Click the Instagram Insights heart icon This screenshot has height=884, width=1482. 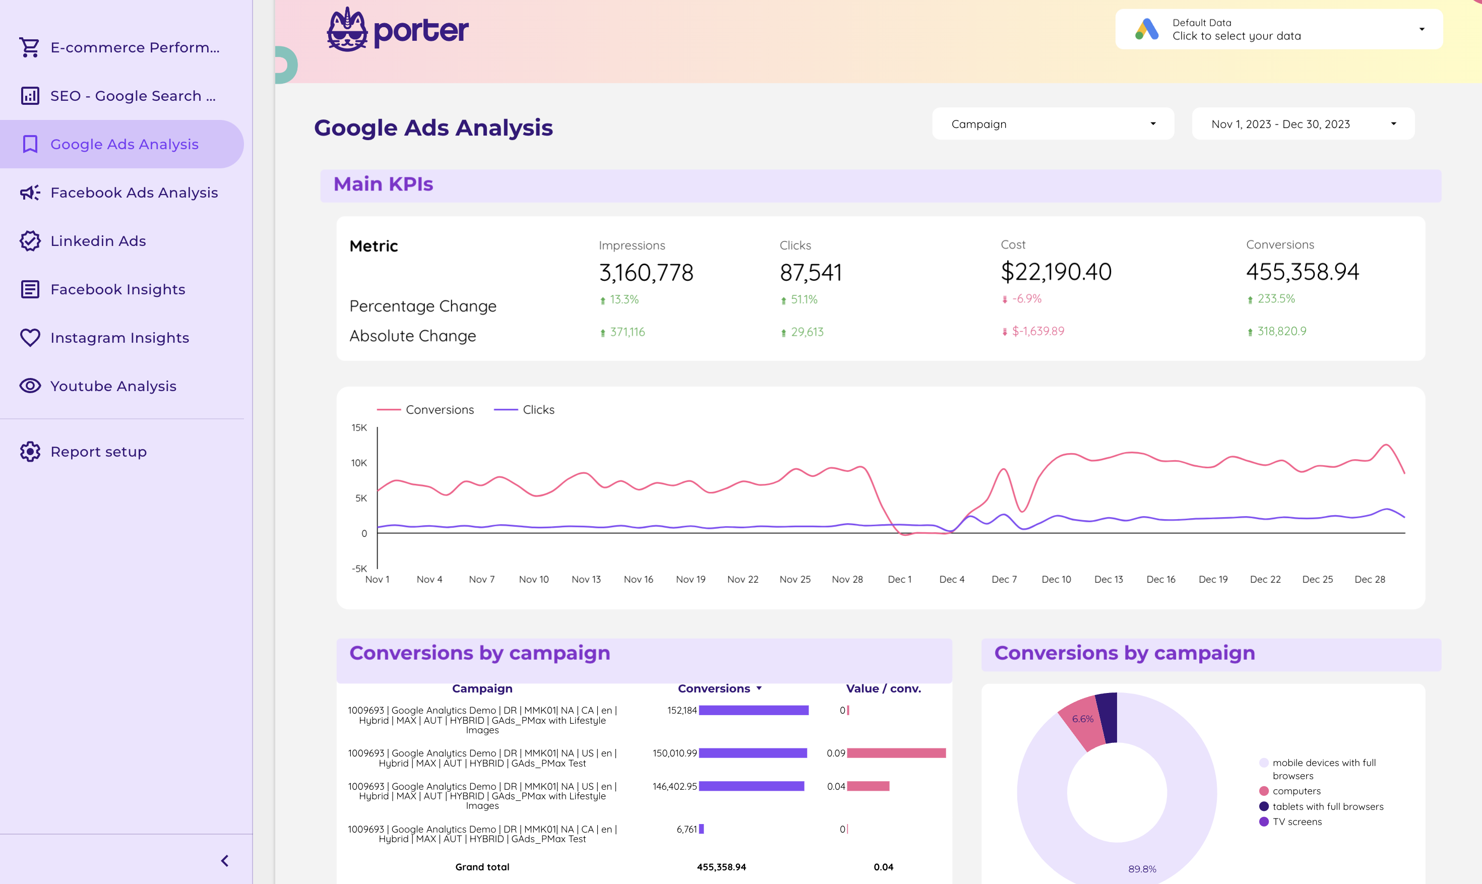(x=30, y=337)
